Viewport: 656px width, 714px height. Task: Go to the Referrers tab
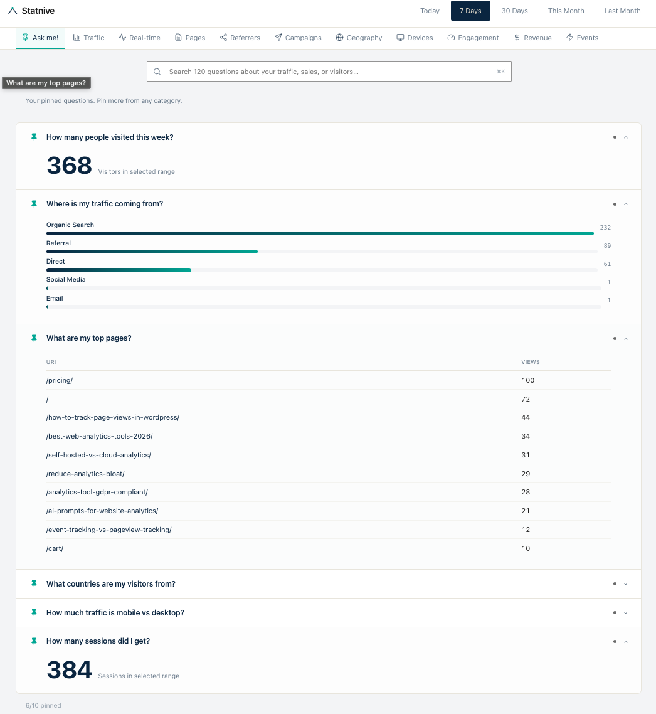coord(240,38)
